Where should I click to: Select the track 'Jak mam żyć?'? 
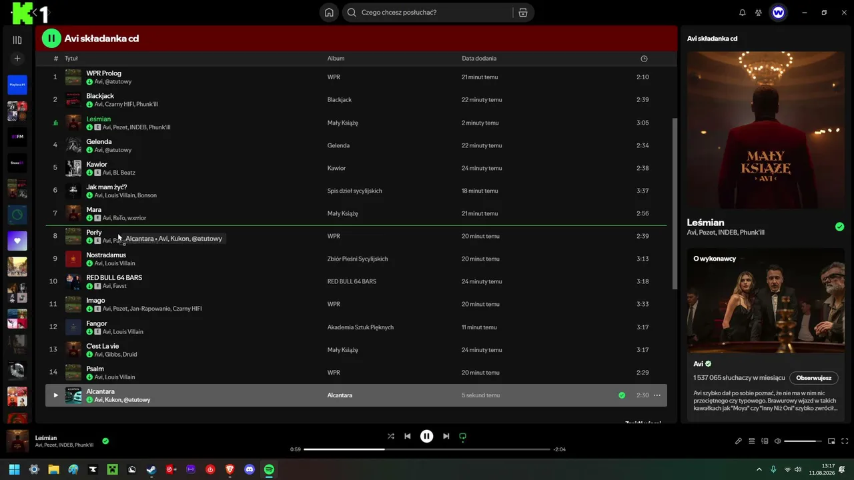106,187
